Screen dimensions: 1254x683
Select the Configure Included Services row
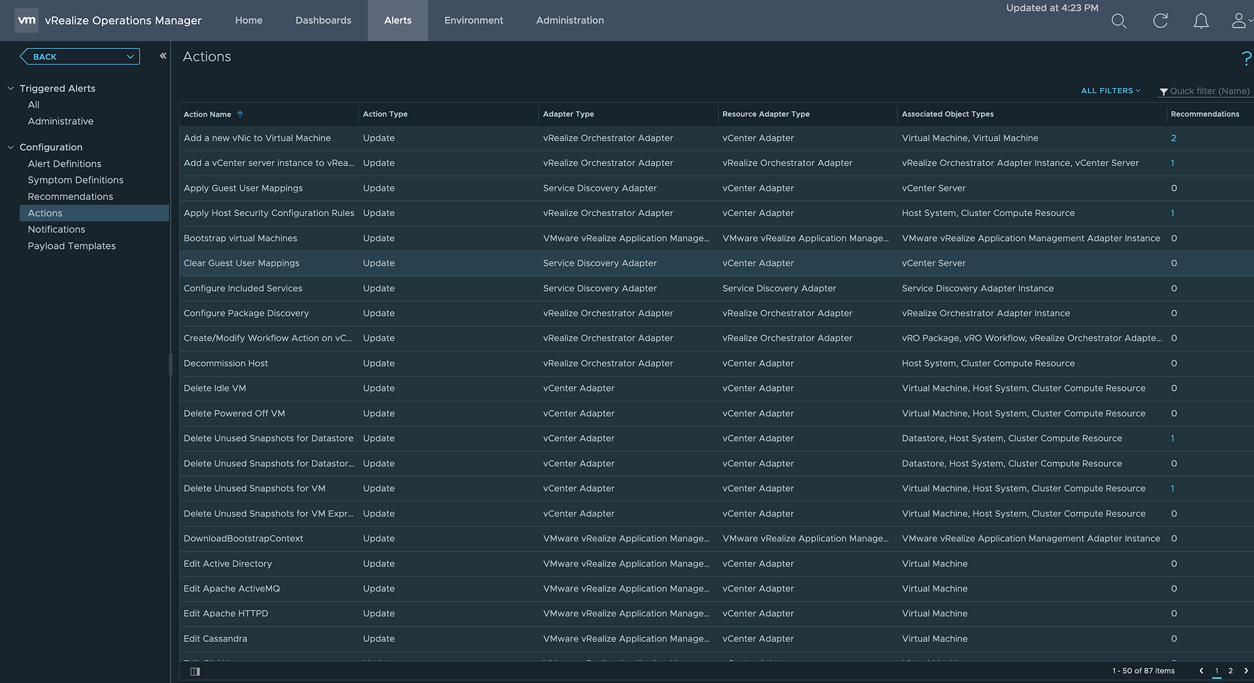pos(716,289)
